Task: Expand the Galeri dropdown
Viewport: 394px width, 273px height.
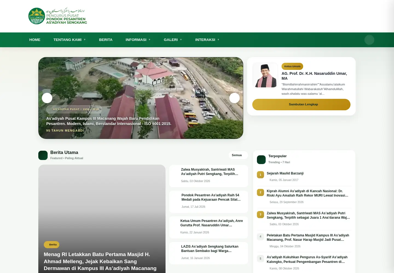Action: pos(173,40)
